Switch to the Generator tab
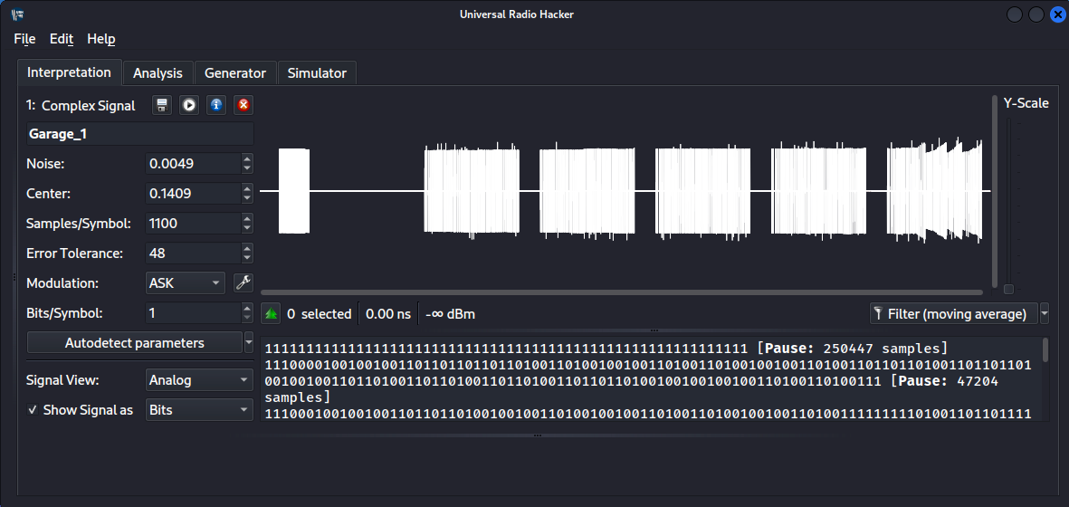 (x=235, y=73)
